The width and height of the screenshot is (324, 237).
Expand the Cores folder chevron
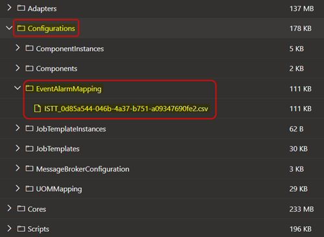tap(9, 209)
